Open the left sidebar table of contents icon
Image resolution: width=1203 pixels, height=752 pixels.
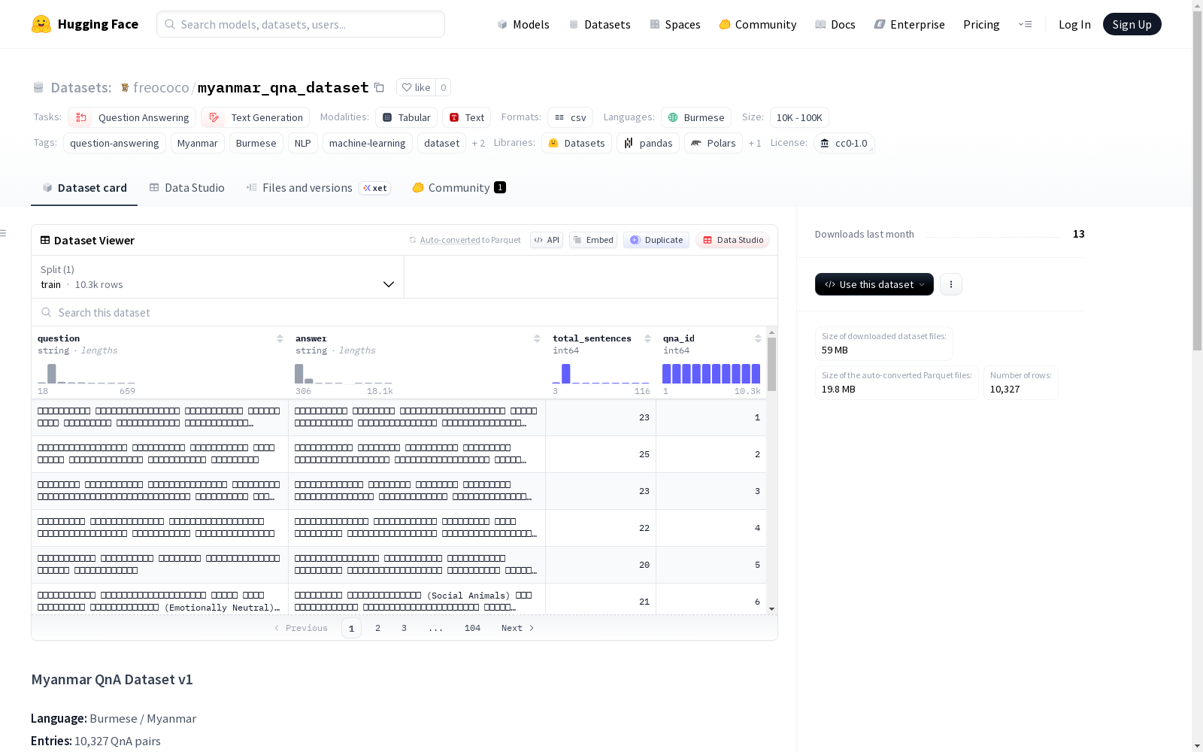click(x=4, y=233)
